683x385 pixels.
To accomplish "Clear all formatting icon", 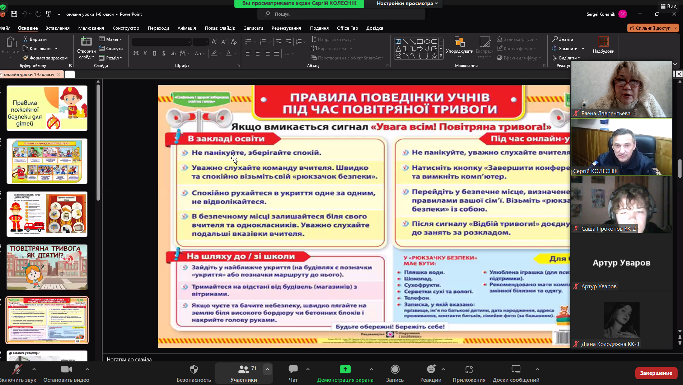I will point(234,42).
